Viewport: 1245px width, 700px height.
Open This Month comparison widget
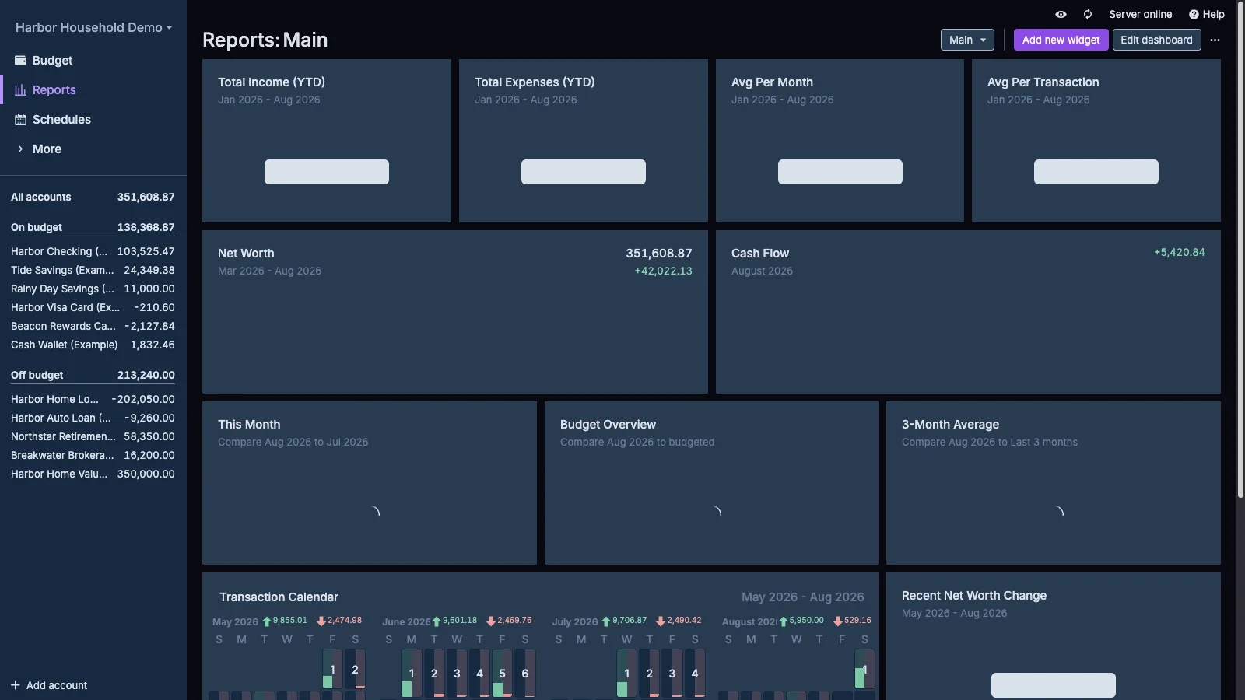370,483
